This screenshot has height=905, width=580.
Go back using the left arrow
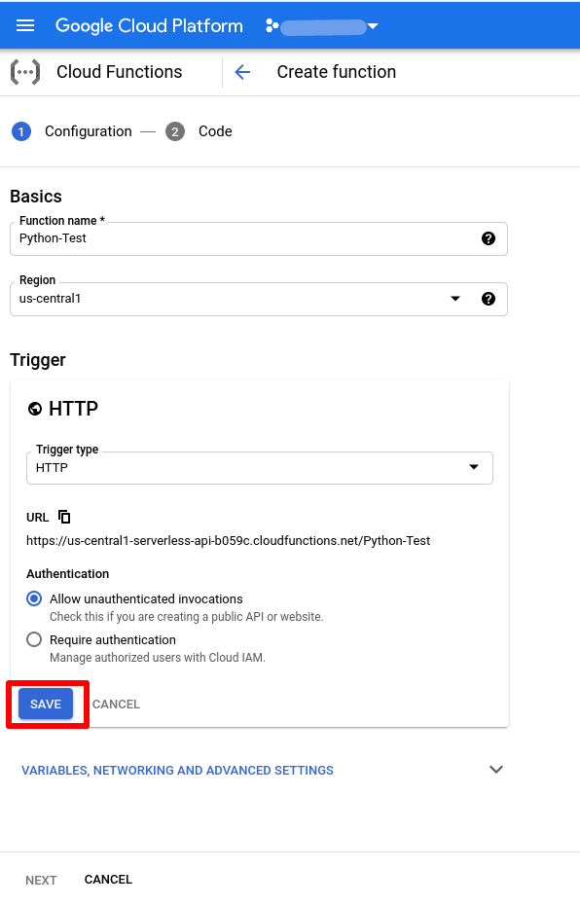coord(242,72)
